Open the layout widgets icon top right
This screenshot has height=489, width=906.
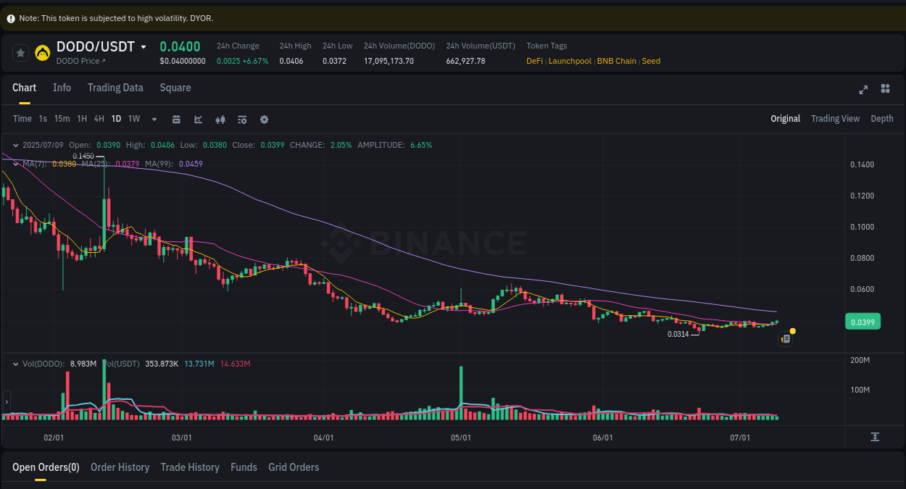coord(885,89)
